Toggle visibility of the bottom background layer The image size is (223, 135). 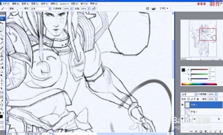click(182, 119)
